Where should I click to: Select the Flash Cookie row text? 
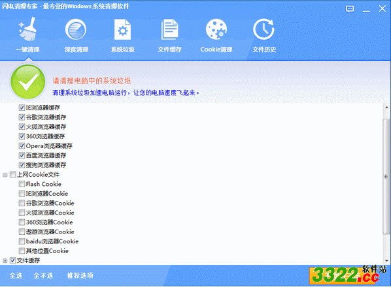(x=44, y=184)
